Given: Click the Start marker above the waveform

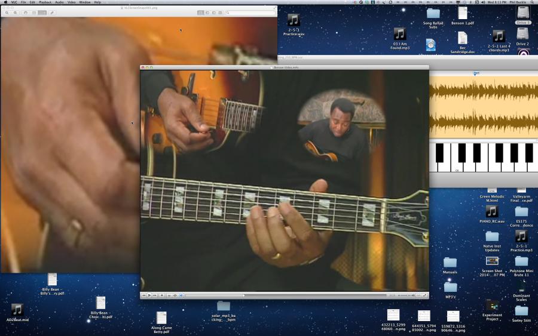Looking at the screenshot, I should [476, 73].
